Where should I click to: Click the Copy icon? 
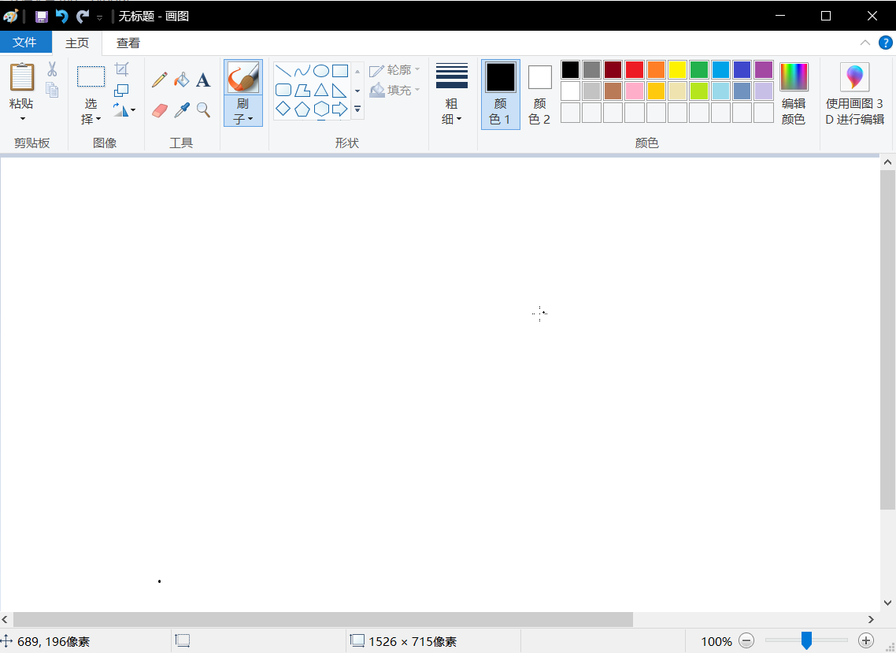point(52,91)
